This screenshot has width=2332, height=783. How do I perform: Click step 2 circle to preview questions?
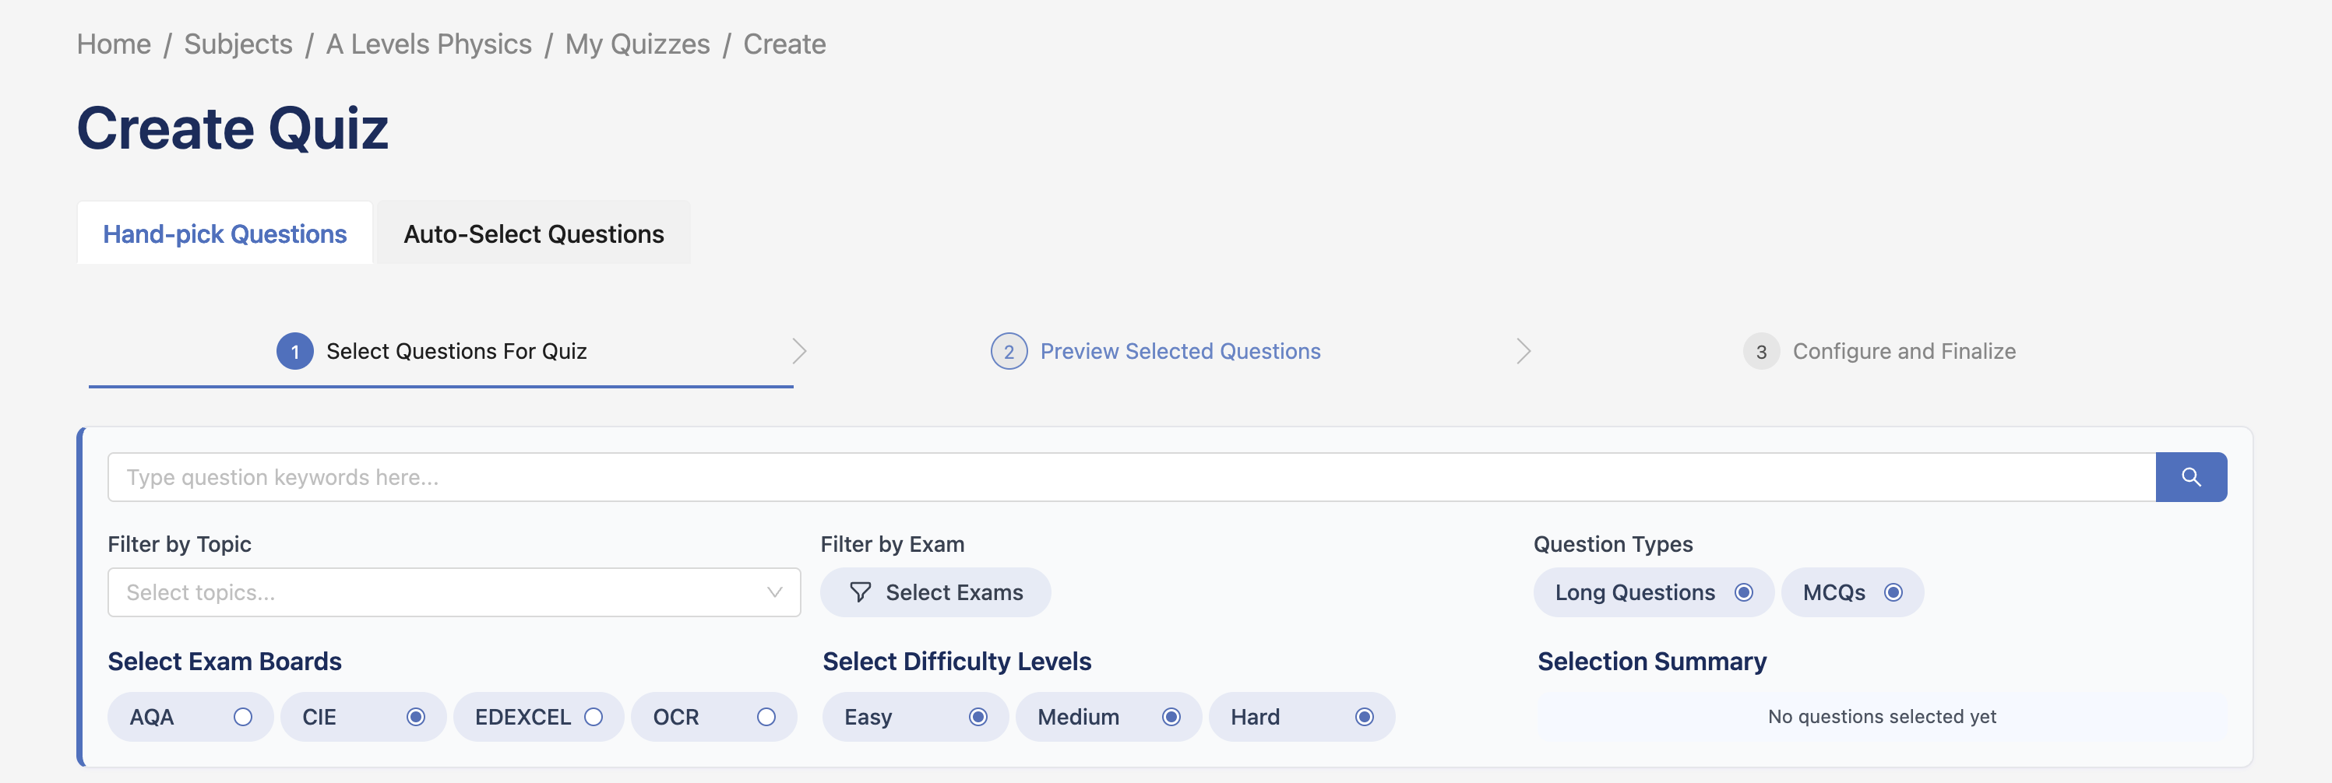coord(1009,352)
